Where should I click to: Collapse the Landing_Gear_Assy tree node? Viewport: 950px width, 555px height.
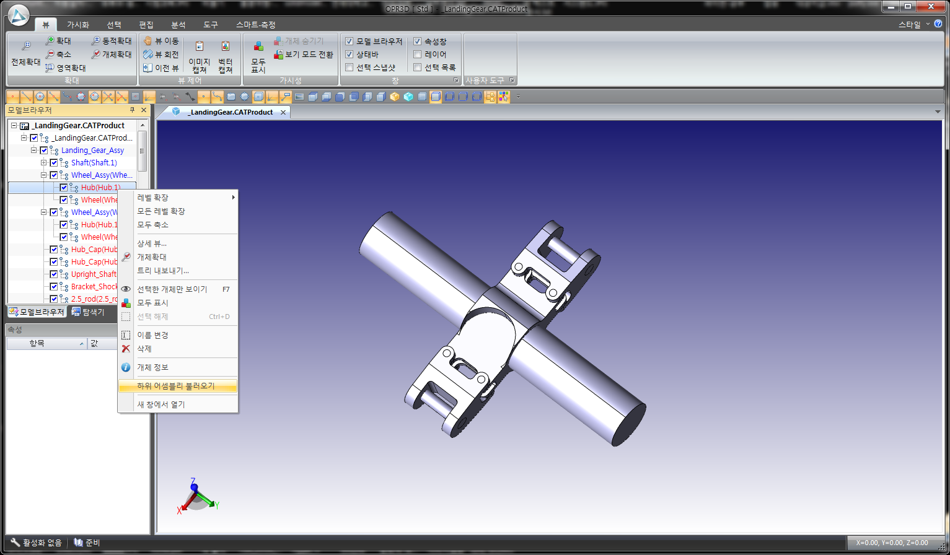click(34, 151)
